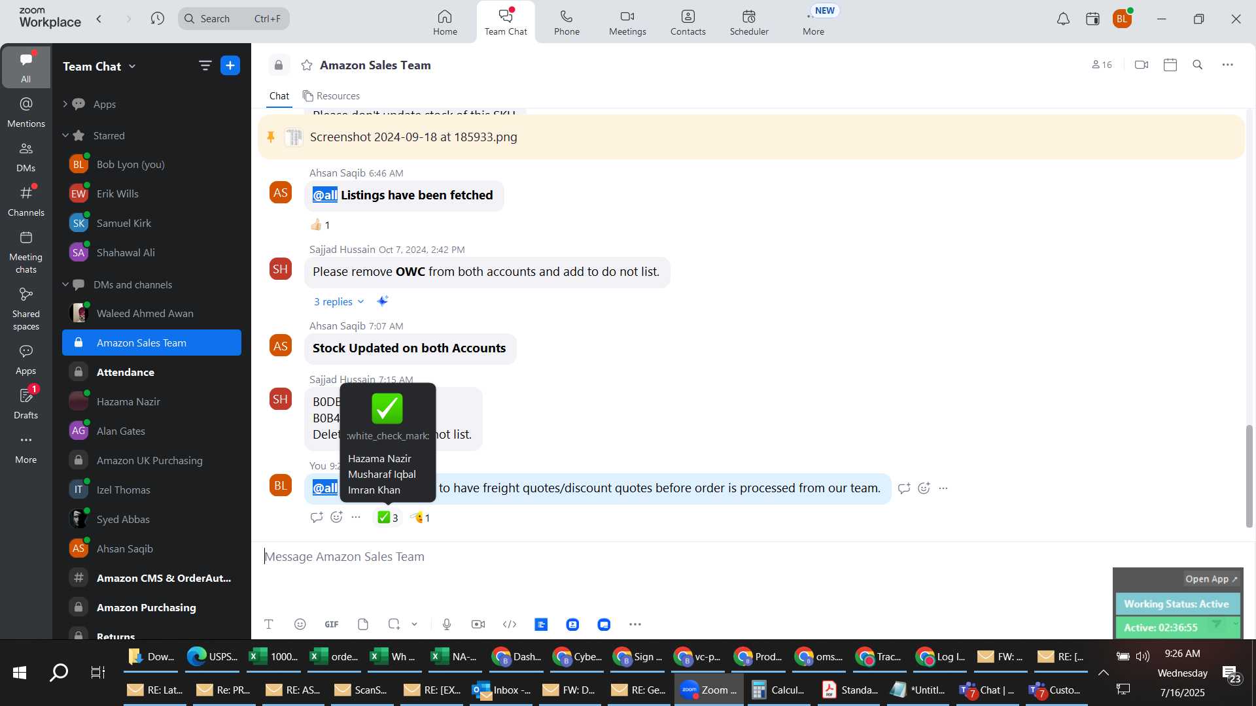
Task: Click the AI sparkle icon beside replies
Action: 383,301
